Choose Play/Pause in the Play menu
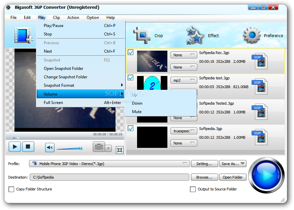 [x=80, y=26]
